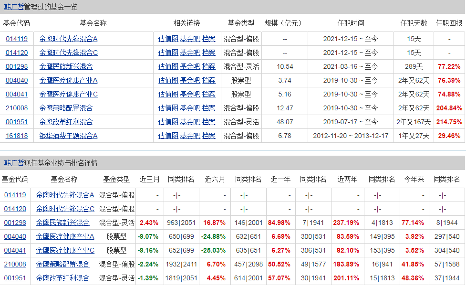Open fund code 210008 in the performance table

point(15,264)
